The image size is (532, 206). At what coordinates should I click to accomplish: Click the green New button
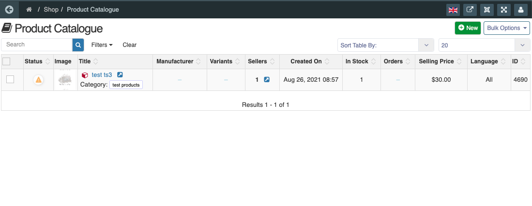point(468,28)
